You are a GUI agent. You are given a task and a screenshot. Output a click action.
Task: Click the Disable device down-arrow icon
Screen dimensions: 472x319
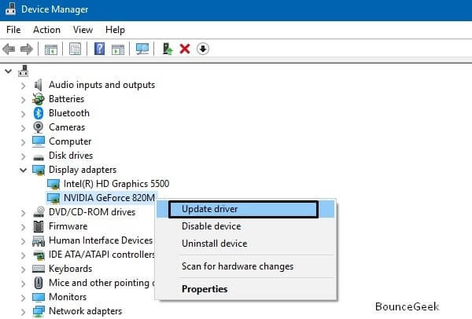(203, 49)
